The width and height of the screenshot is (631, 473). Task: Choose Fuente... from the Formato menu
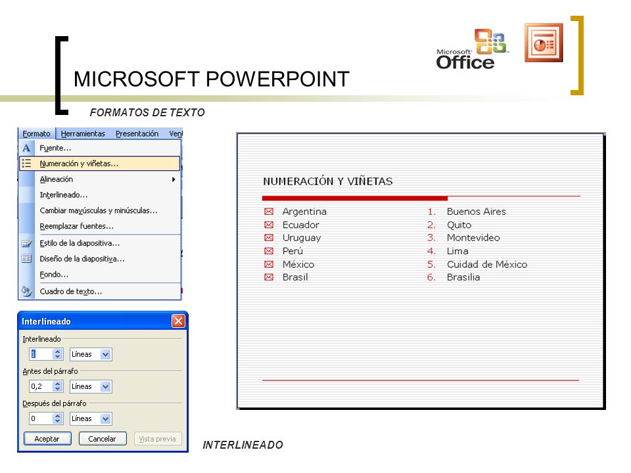(x=99, y=148)
